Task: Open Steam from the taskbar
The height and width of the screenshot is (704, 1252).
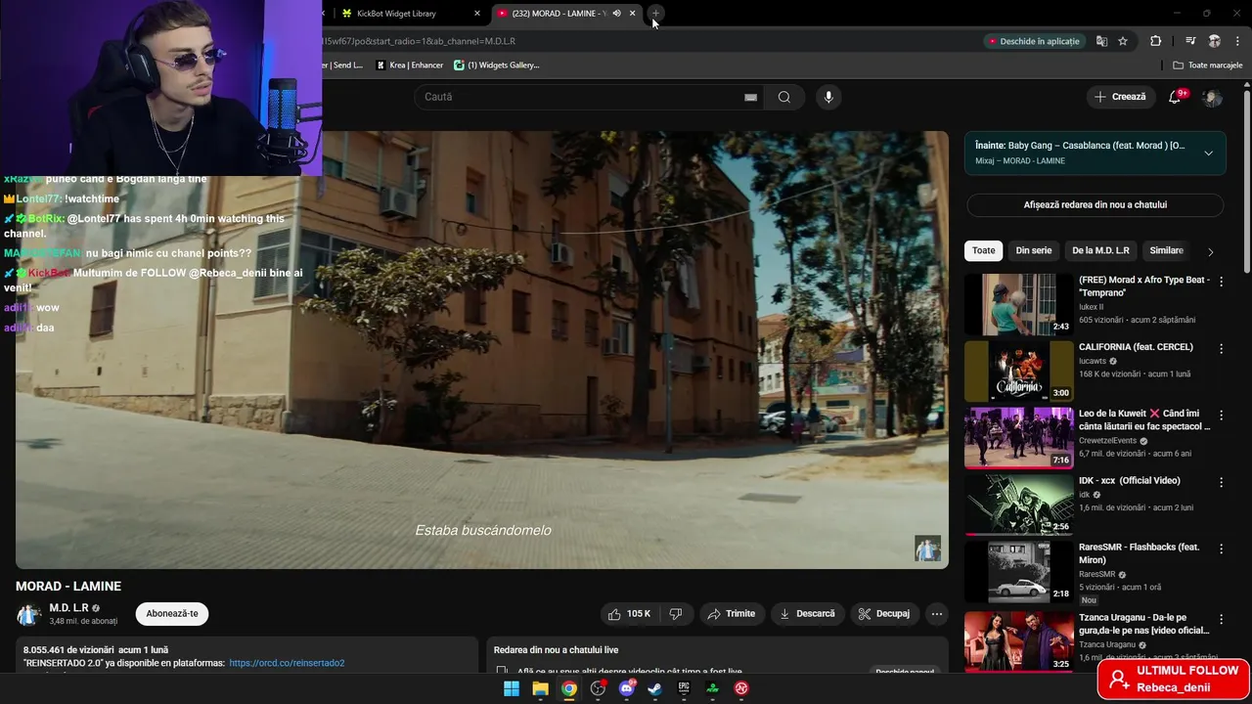Action: pyautogui.click(x=654, y=688)
